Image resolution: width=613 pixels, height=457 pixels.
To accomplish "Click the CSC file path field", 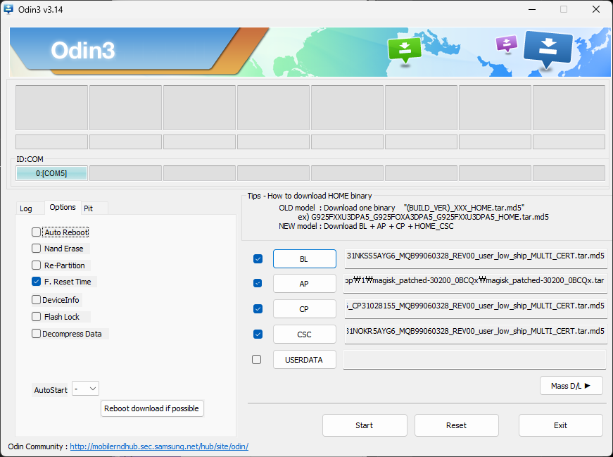I will pos(476,334).
